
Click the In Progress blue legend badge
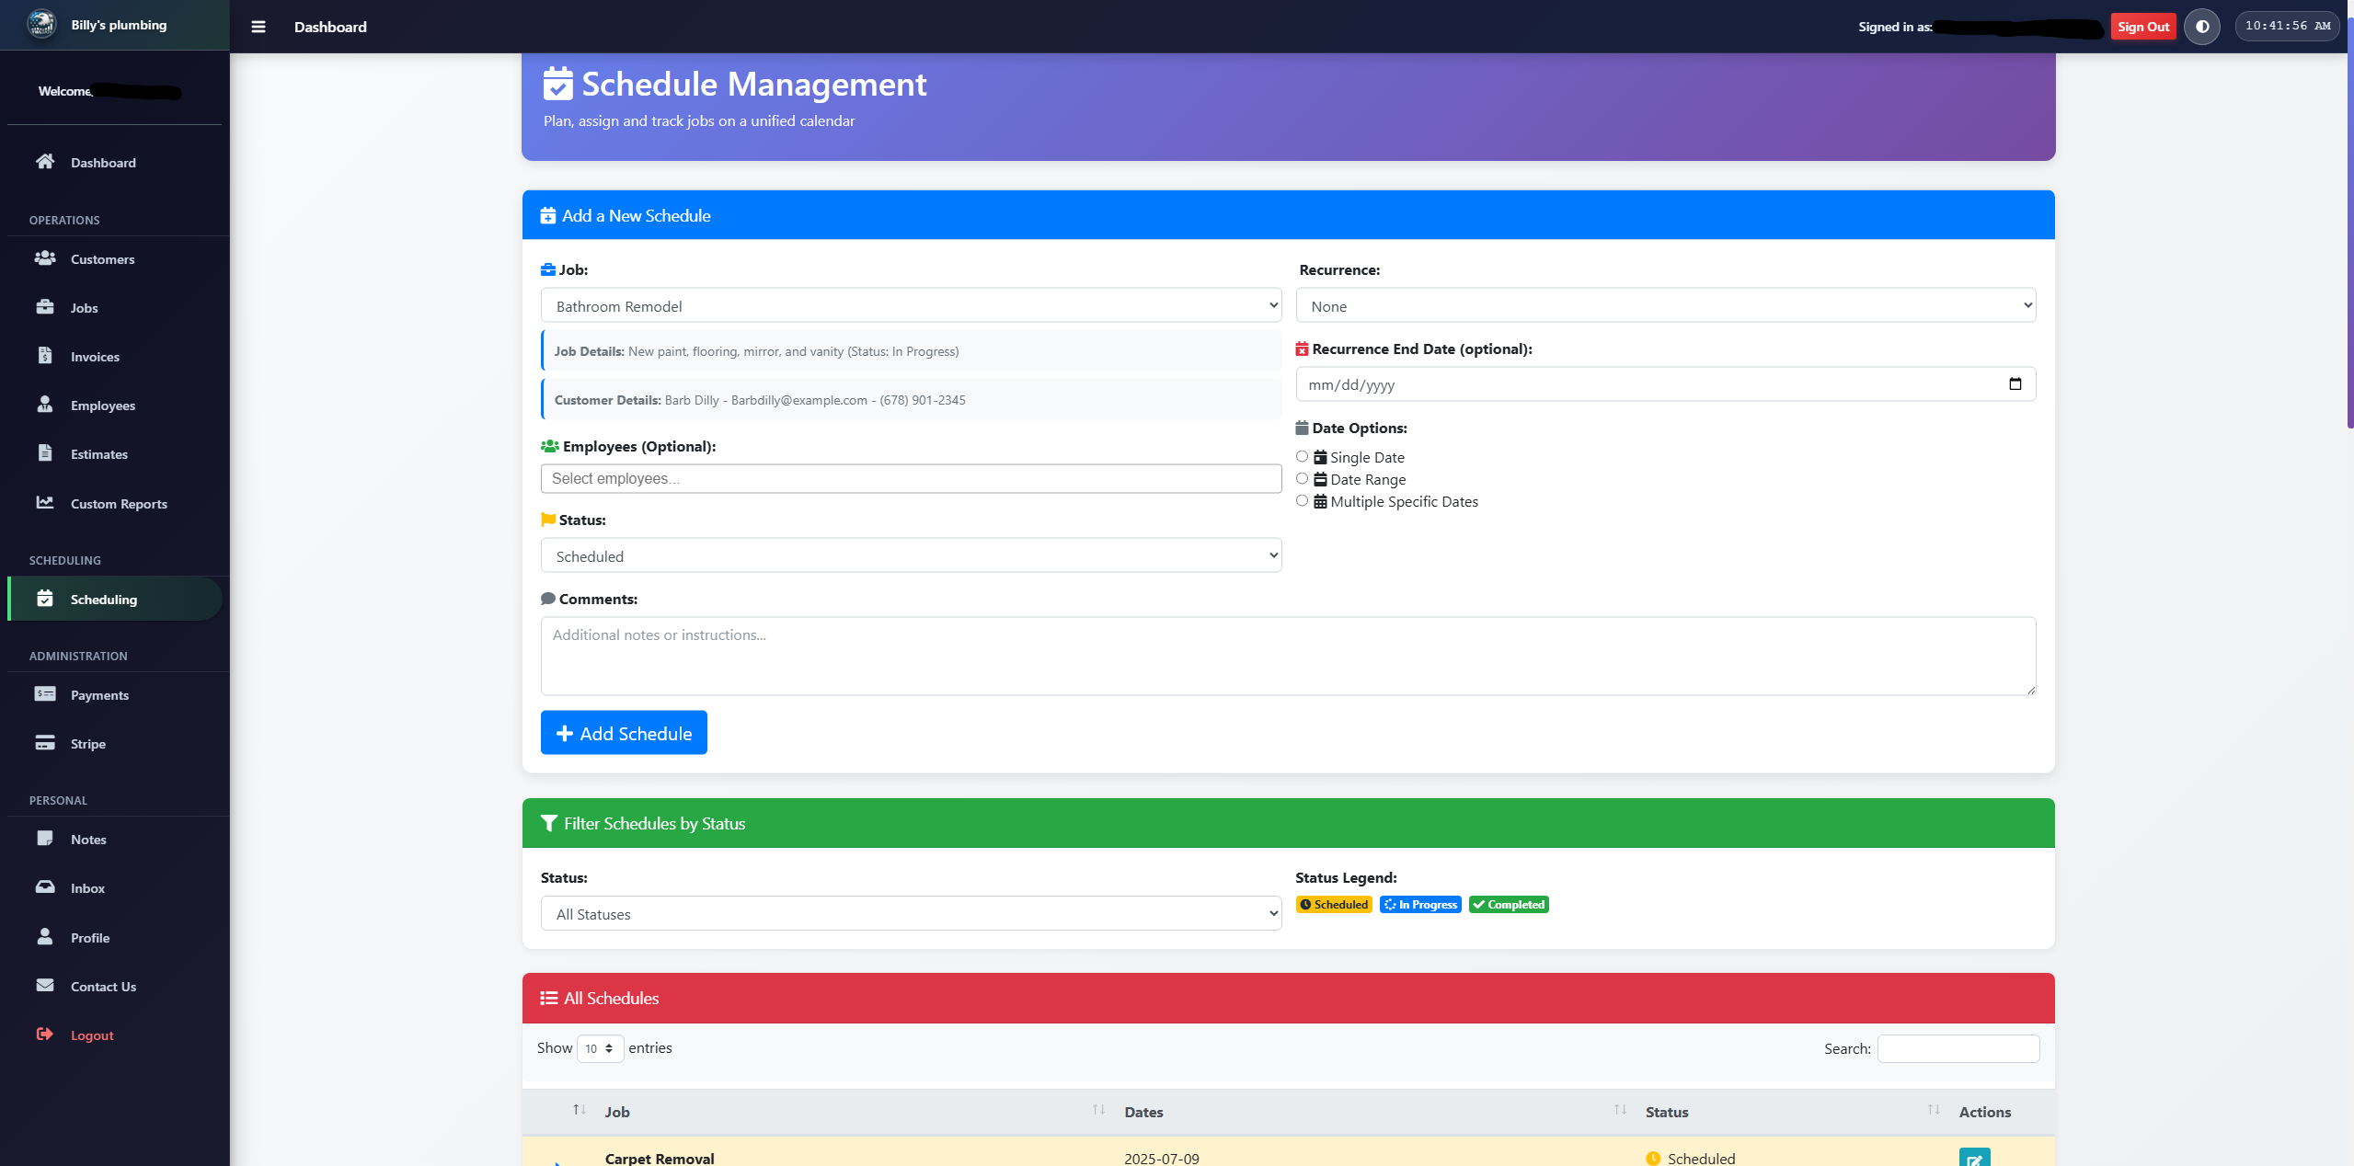[x=1420, y=905]
